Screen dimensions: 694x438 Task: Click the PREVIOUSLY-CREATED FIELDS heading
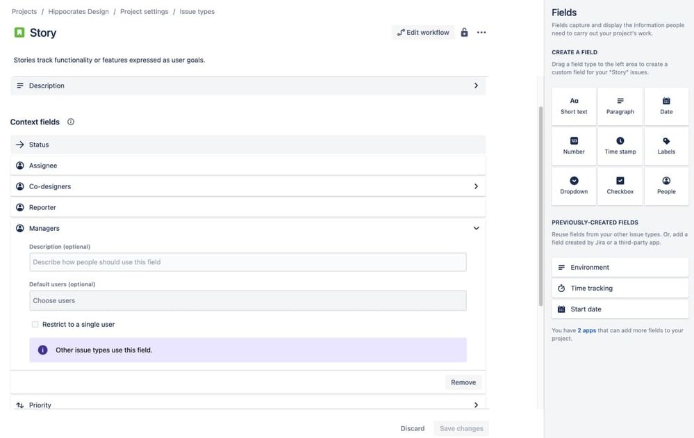point(595,222)
